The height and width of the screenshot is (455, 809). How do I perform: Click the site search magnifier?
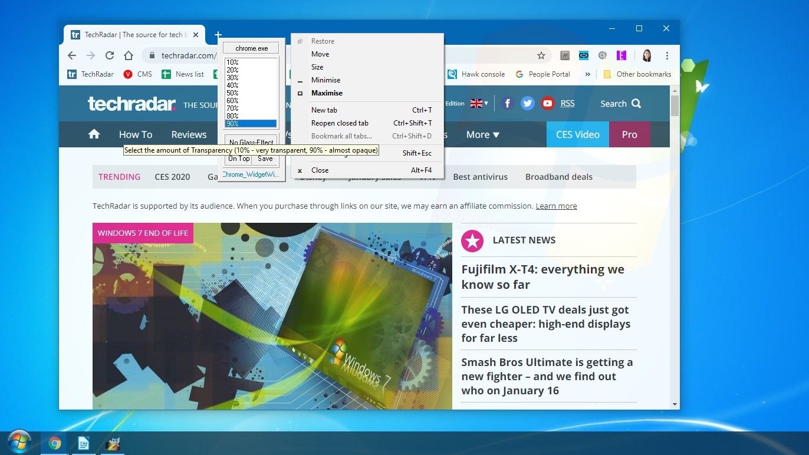click(x=636, y=104)
